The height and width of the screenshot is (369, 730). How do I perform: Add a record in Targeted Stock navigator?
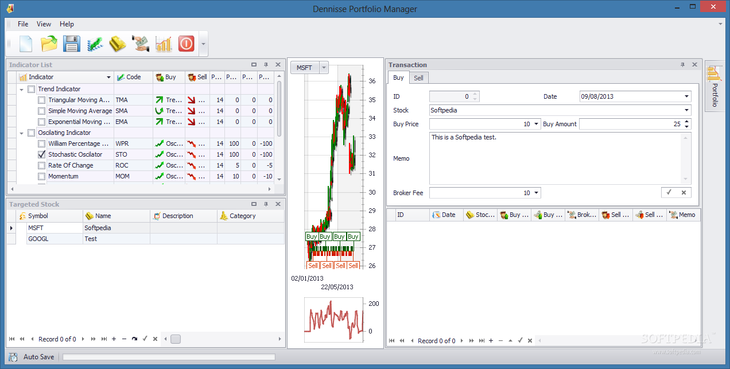[114, 339]
